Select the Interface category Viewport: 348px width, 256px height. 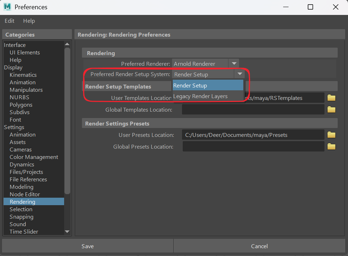(15, 45)
